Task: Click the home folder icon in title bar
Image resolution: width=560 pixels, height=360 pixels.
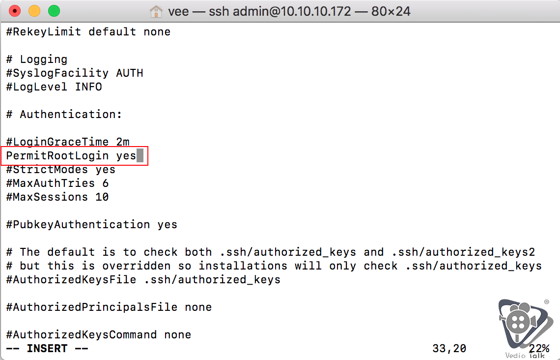Action: pos(156,11)
